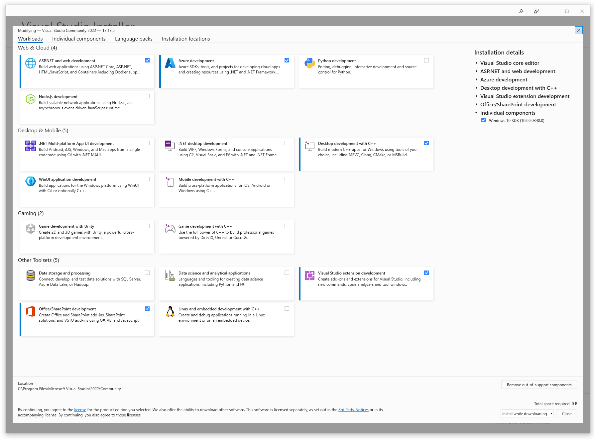Click Remove out-of-support components button

pos(539,385)
